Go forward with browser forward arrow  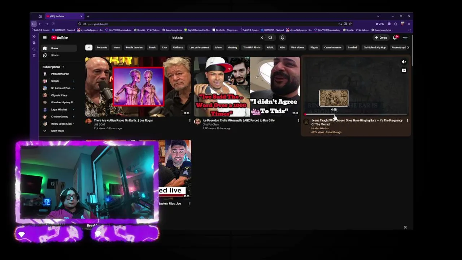point(46,24)
